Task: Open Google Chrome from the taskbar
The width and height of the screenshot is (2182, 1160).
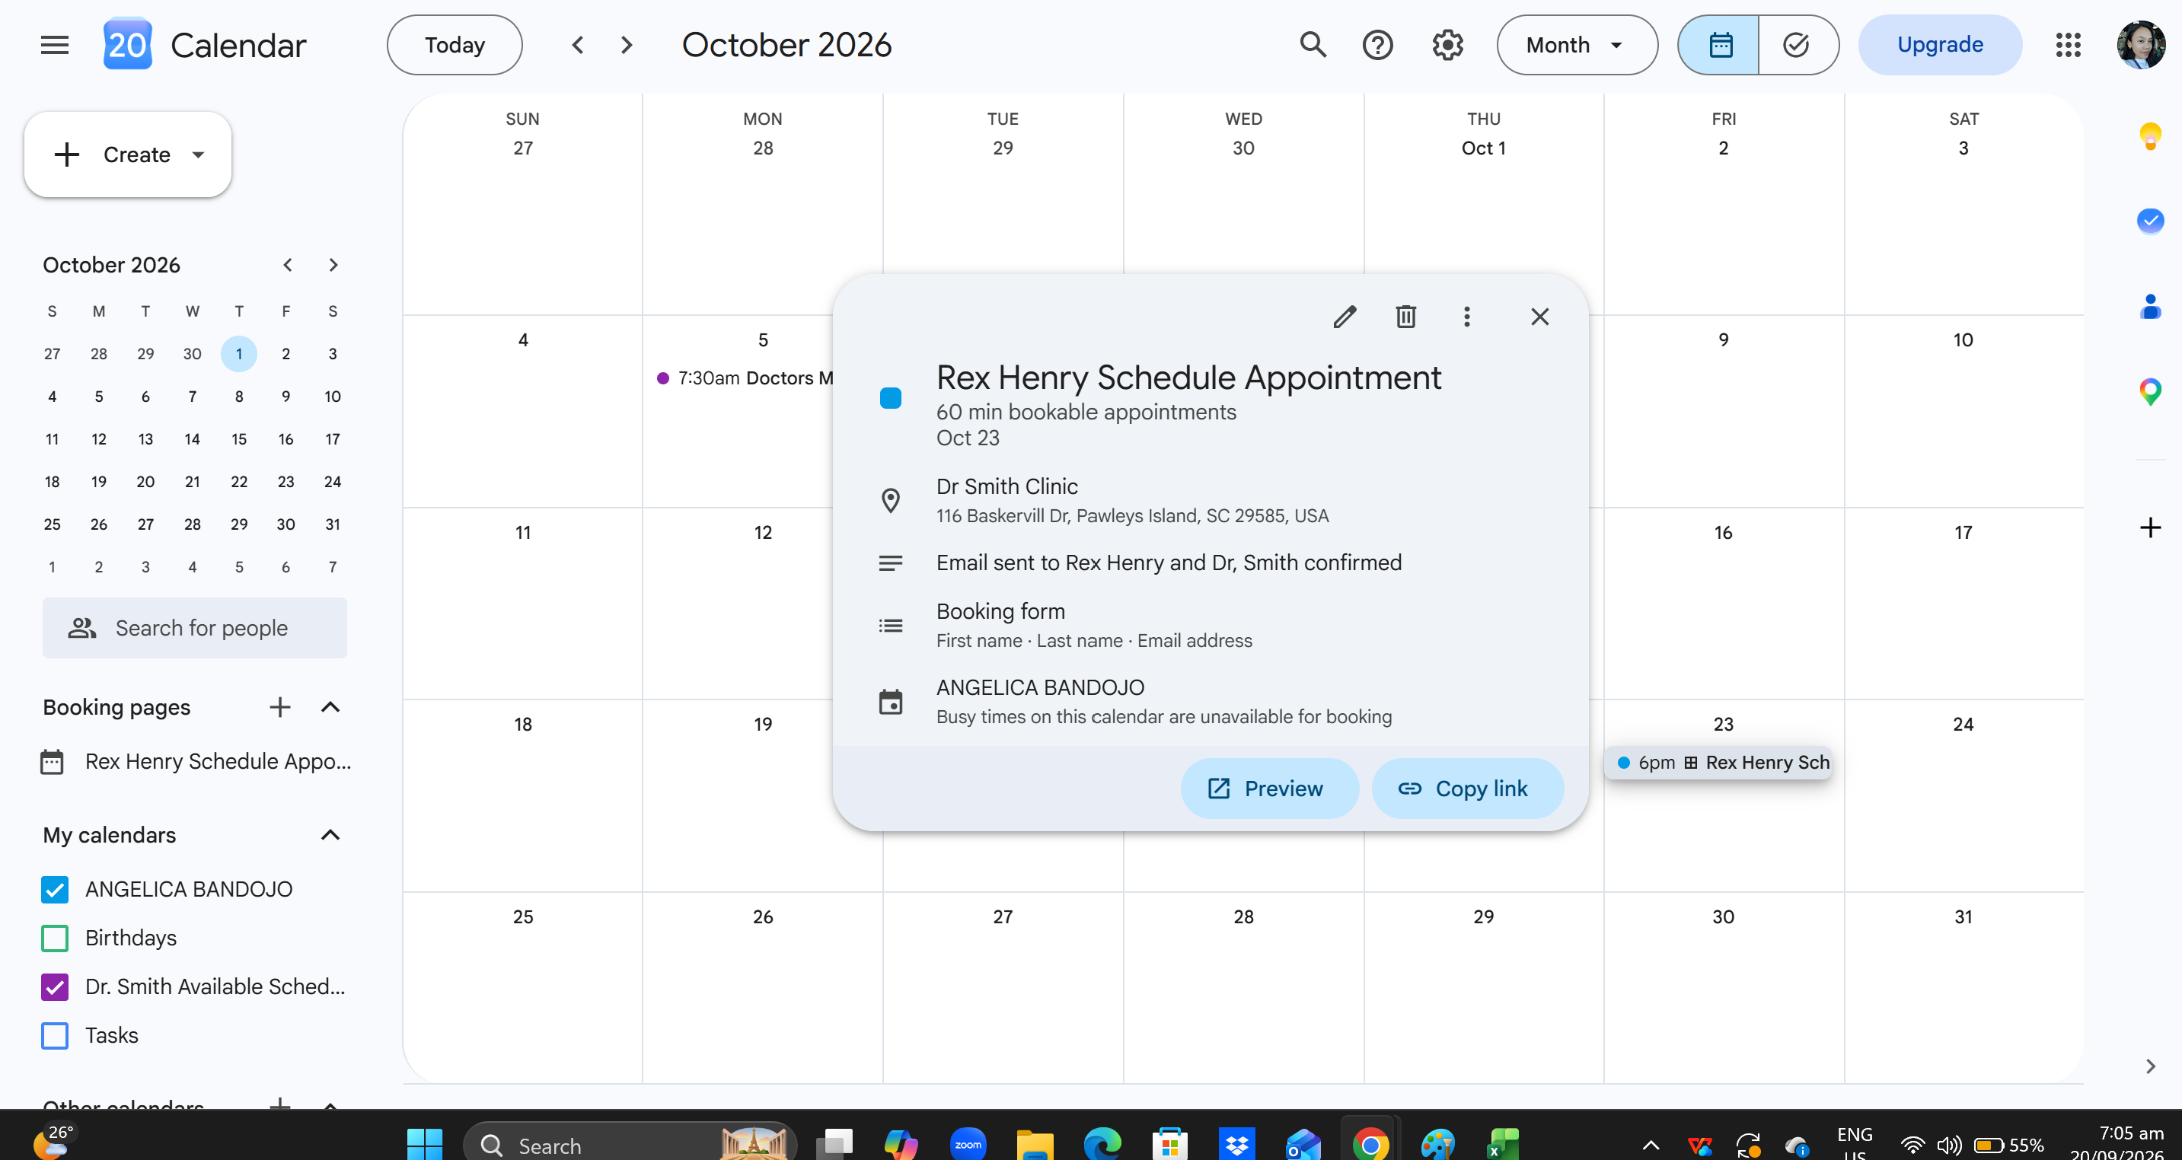Action: [1370, 1144]
